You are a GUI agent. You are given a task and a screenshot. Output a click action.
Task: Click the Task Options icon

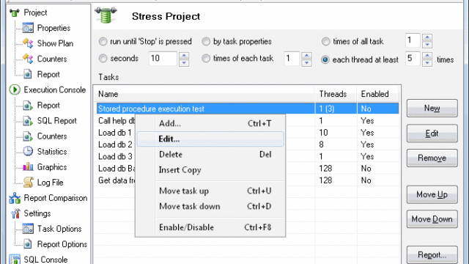(28, 229)
